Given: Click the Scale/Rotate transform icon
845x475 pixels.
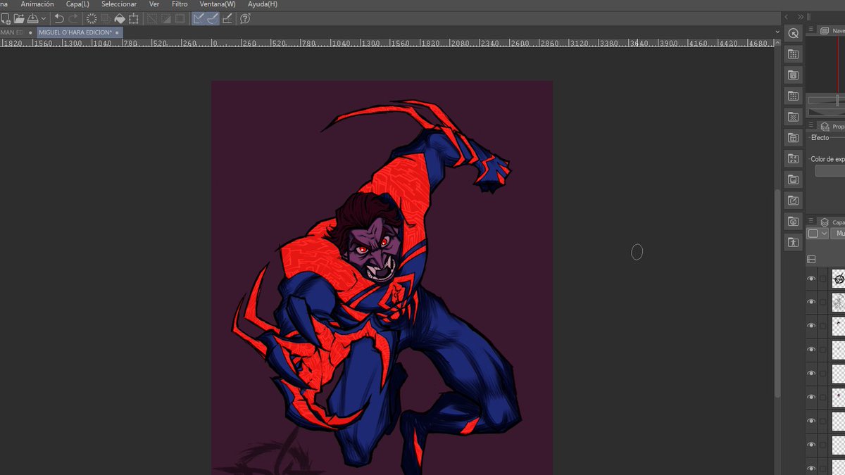Looking at the screenshot, I should tap(134, 19).
